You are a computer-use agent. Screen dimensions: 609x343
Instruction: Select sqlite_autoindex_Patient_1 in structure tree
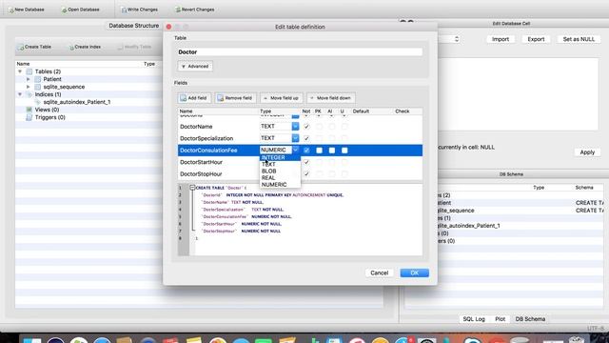(x=77, y=102)
